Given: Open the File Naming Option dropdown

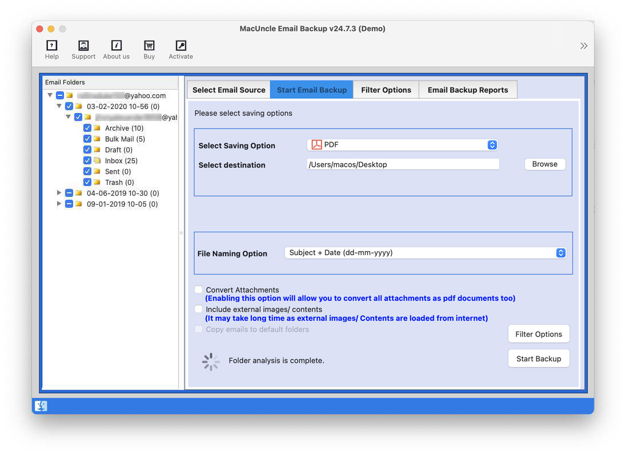Looking at the screenshot, I should (425, 253).
